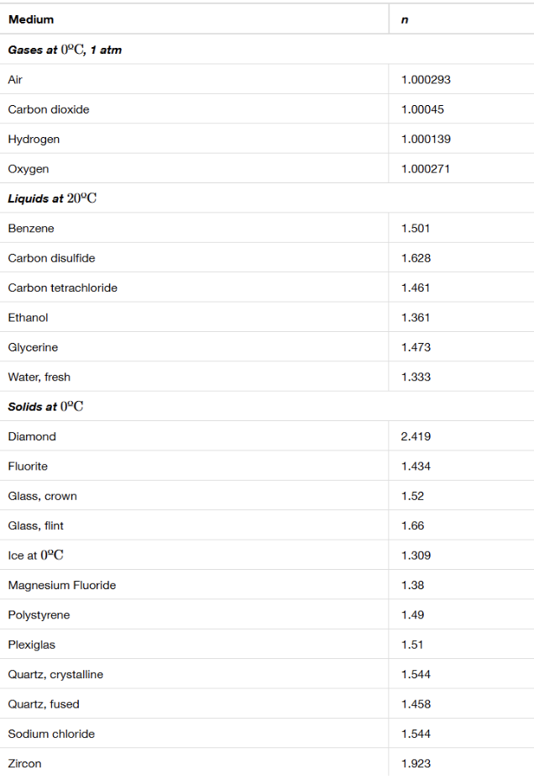The width and height of the screenshot is (534, 780).
Task: Select the Liquids at 20°C section heading
Action: click(x=52, y=198)
